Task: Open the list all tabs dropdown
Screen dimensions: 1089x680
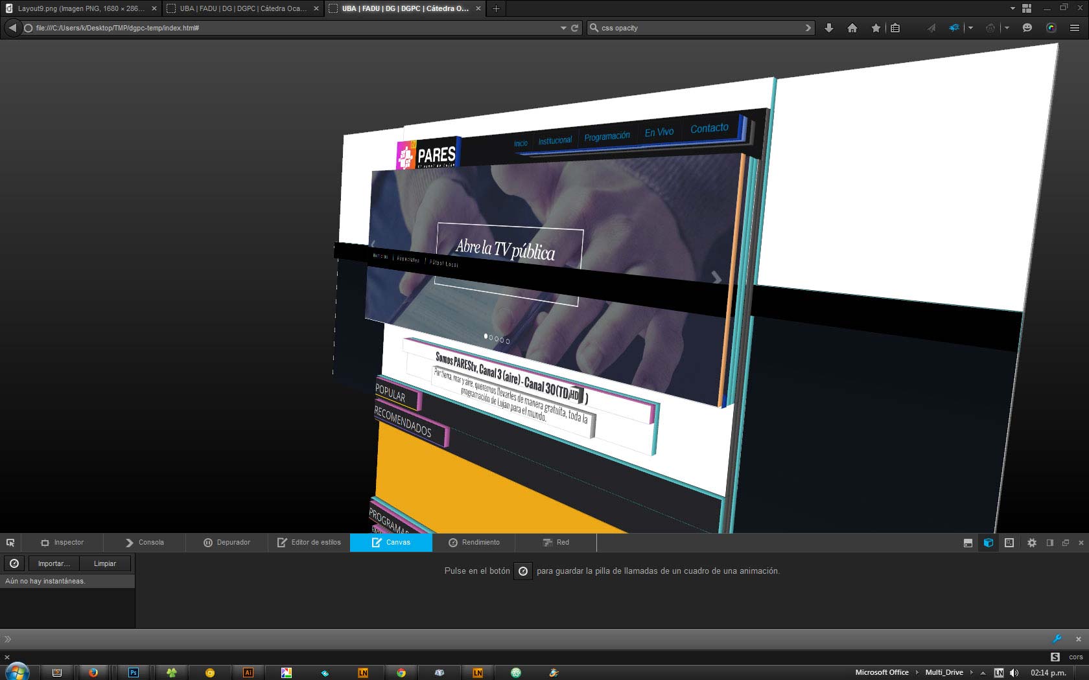Action: (1013, 8)
